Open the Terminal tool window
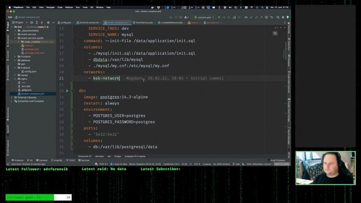 click(x=42, y=160)
